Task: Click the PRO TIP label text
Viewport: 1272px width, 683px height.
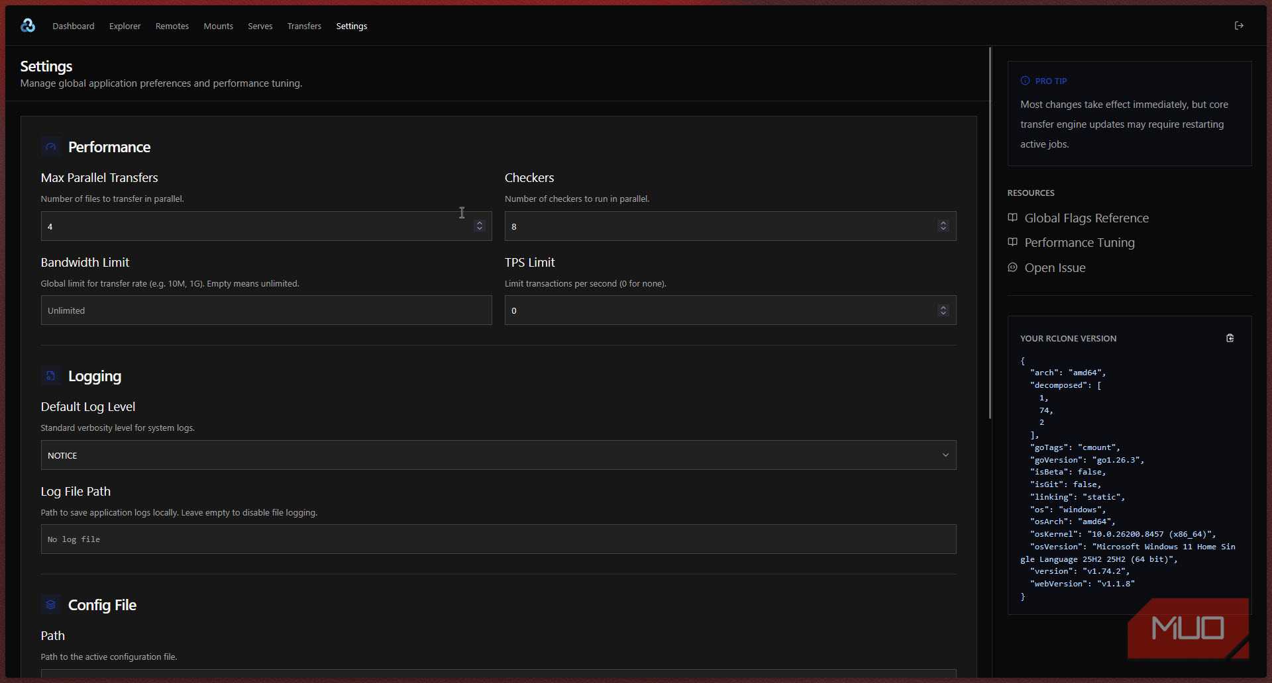Action: pos(1051,81)
